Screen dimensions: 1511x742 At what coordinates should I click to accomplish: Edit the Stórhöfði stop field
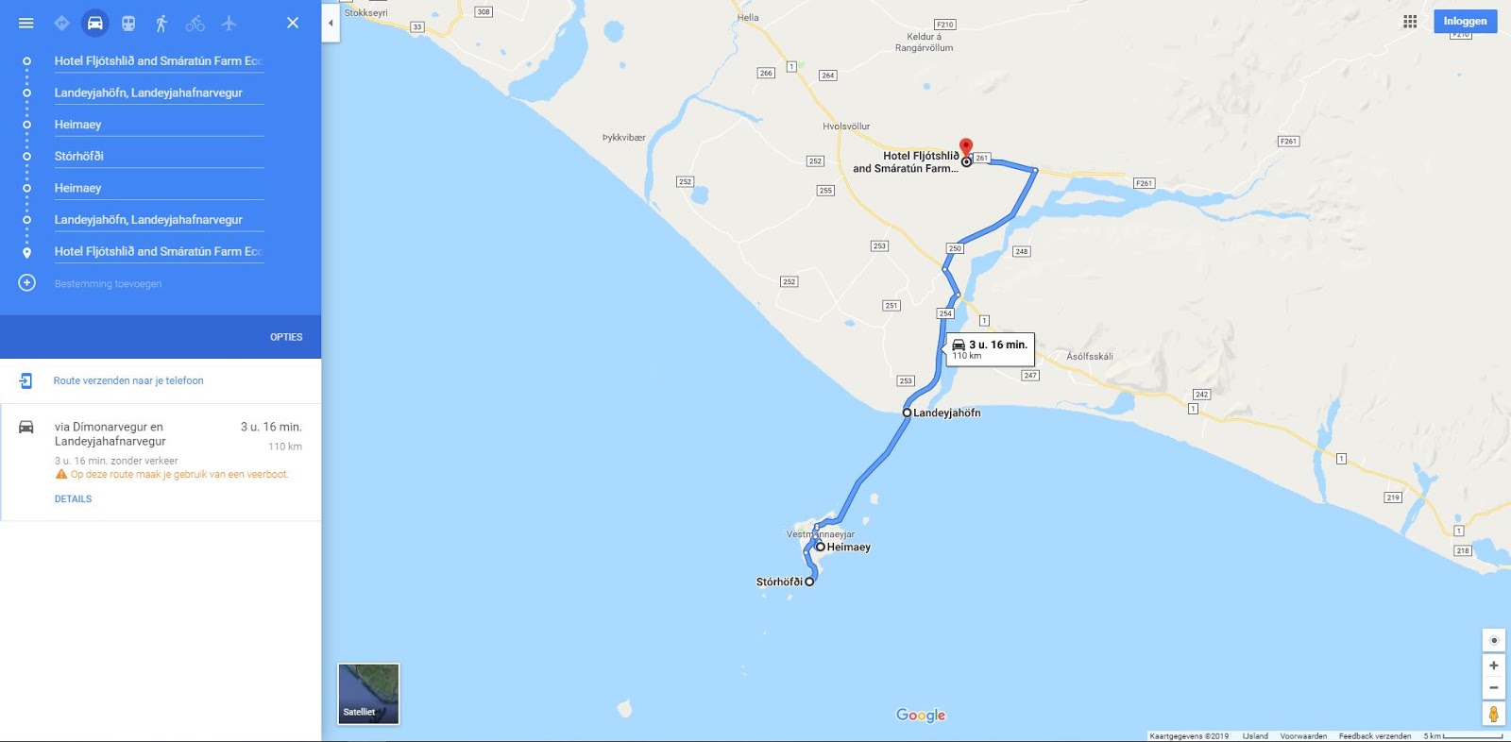tap(159, 156)
